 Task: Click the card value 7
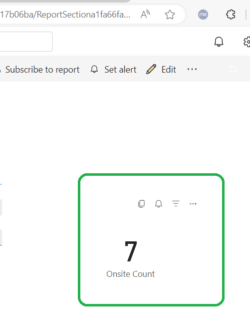pos(131,251)
